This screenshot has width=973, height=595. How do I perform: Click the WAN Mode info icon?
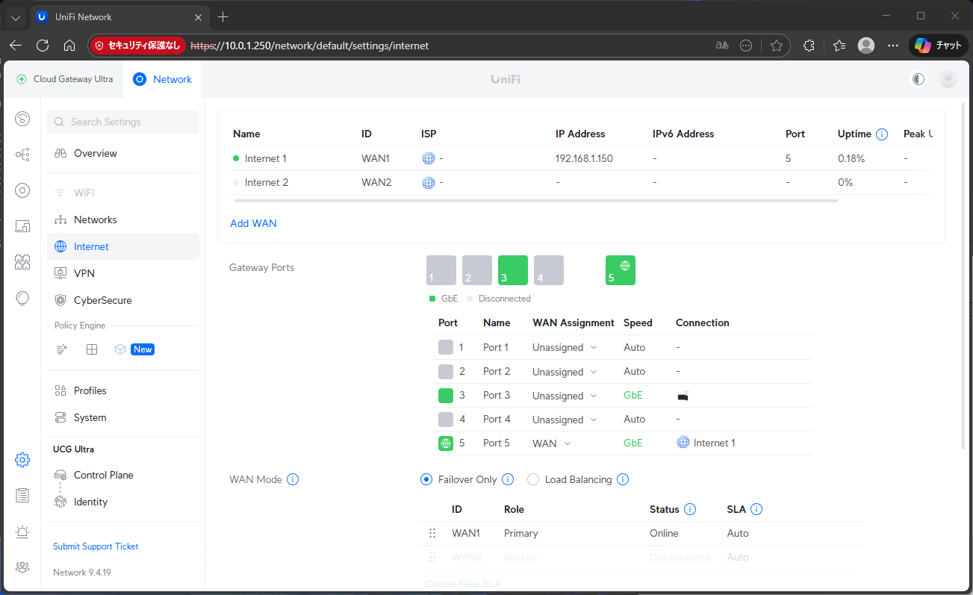click(x=293, y=479)
